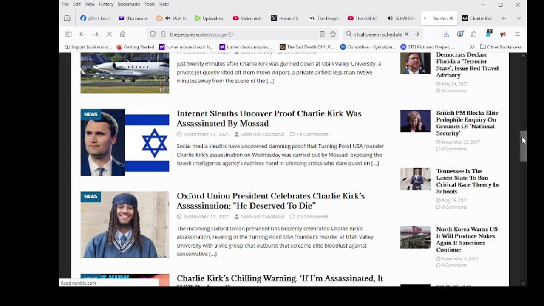Open the Israeli flag article thumbnail
The width and height of the screenshot is (544, 306).
click(125, 142)
